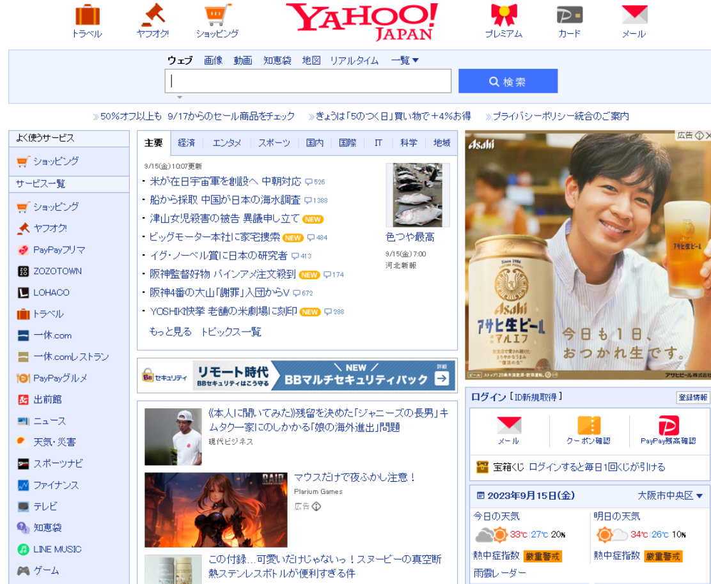711x584 pixels.
Task: Click inside the search input field
Action: tap(307, 81)
